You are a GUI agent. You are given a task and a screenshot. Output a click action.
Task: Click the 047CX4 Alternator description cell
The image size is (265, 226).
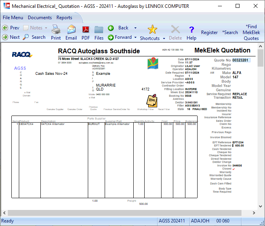[64, 124]
